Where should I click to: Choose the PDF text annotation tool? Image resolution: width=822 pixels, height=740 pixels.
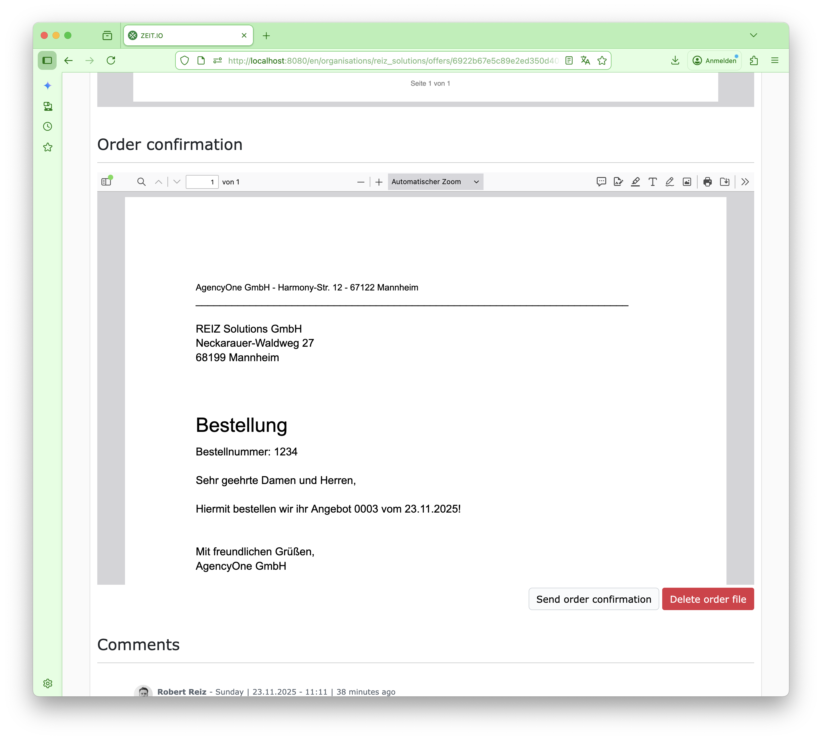tap(652, 182)
